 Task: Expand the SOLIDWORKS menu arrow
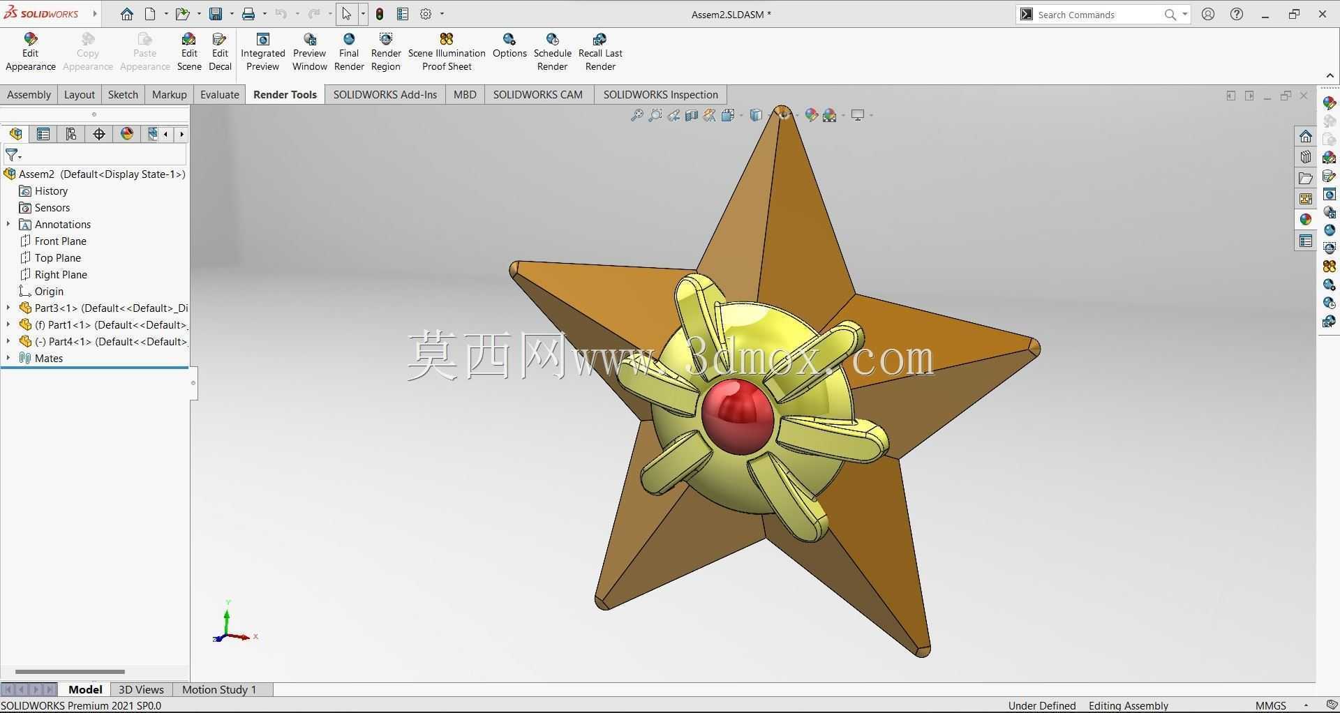pos(95,14)
